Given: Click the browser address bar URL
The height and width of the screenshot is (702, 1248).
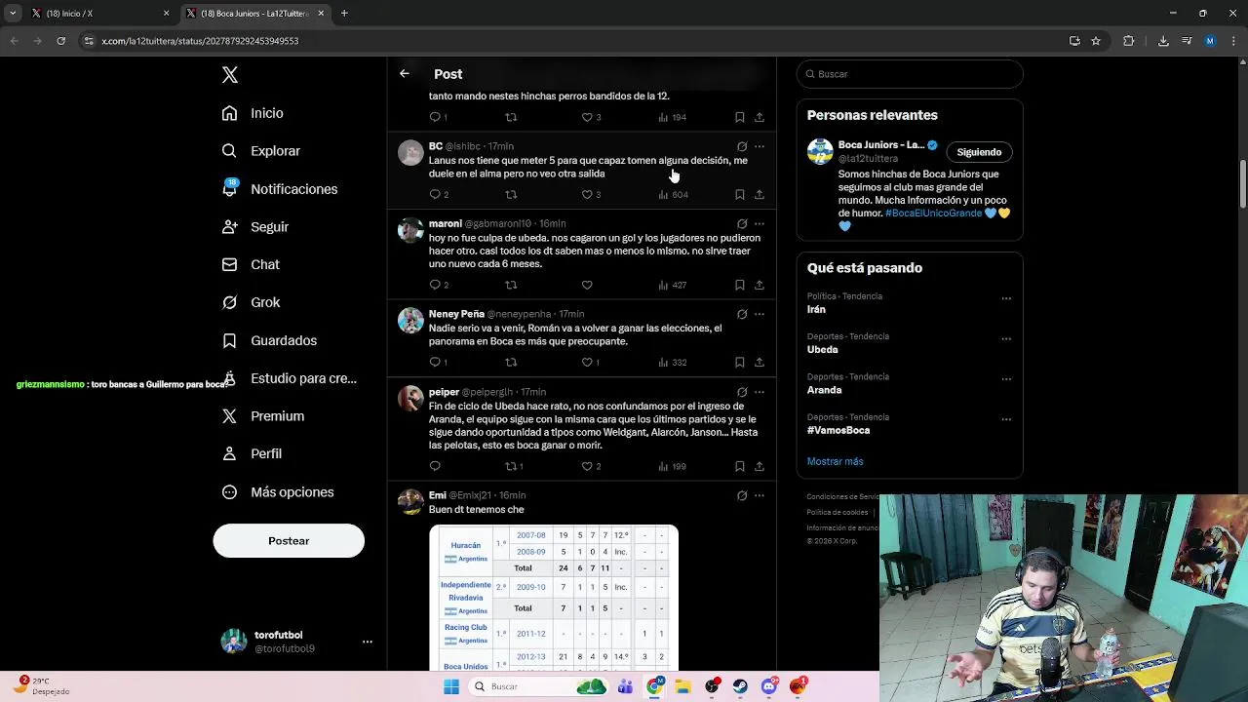Looking at the screenshot, I should pos(200,41).
